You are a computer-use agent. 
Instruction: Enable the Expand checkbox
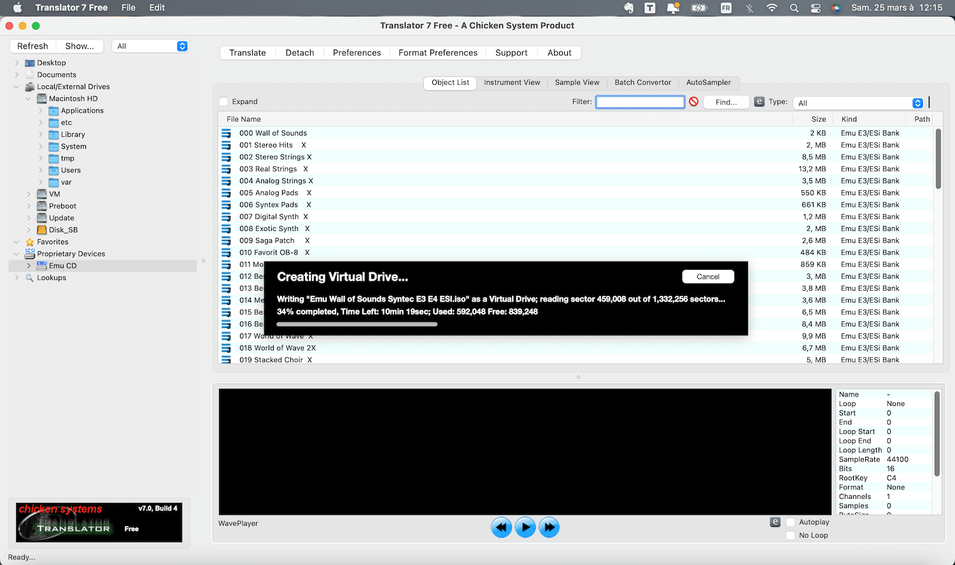(x=223, y=102)
